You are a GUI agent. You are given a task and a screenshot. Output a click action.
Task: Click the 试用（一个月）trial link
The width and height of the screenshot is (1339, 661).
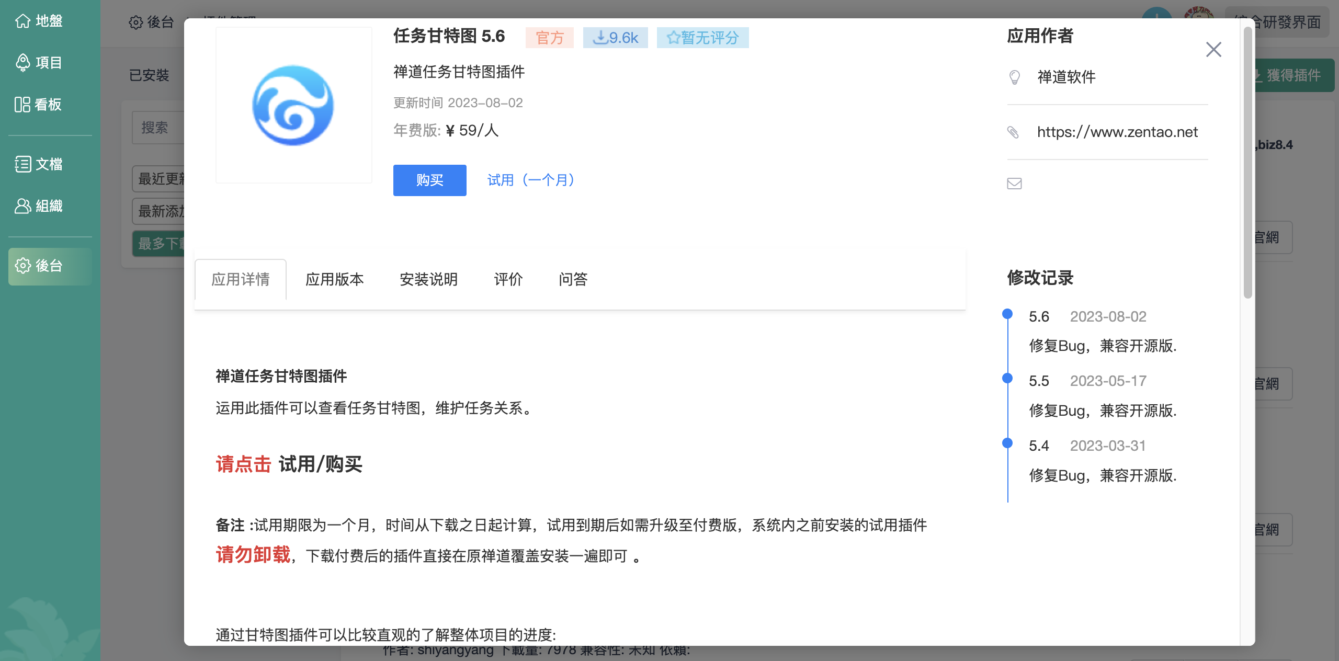pos(530,180)
